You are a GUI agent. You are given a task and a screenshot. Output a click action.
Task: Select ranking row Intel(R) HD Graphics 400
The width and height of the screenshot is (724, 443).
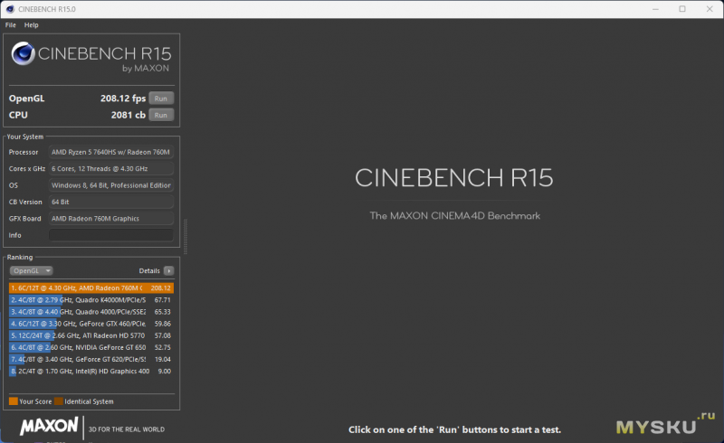click(x=91, y=372)
